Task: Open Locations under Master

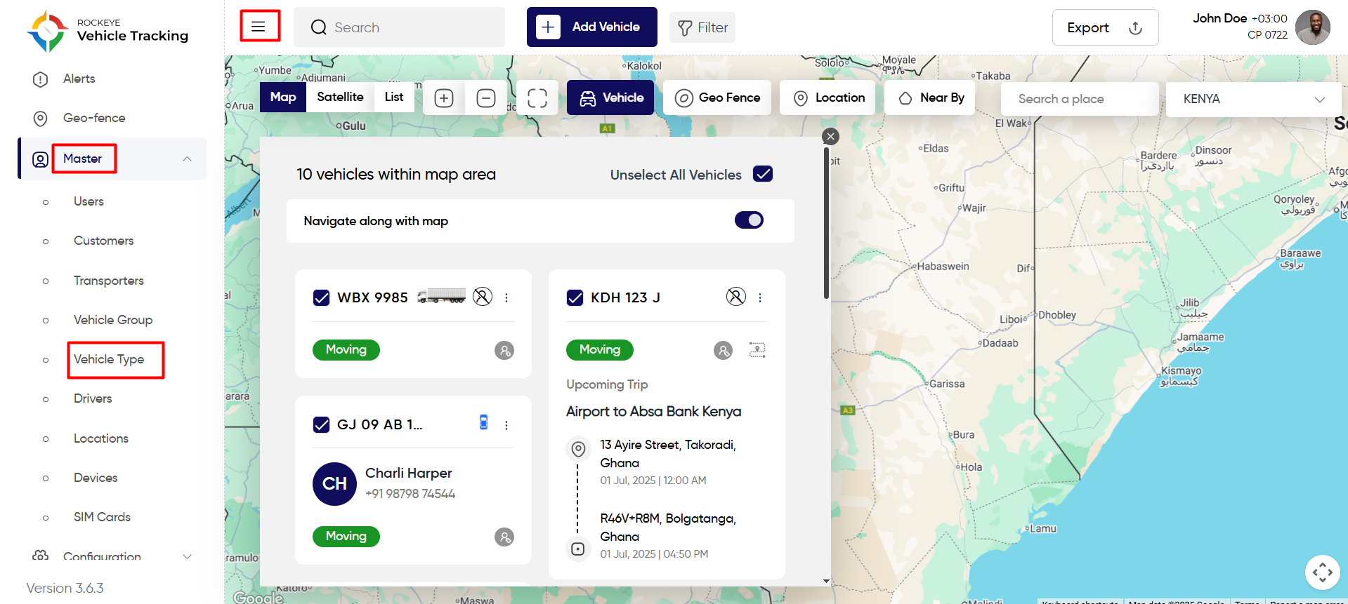Action: pos(100,438)
